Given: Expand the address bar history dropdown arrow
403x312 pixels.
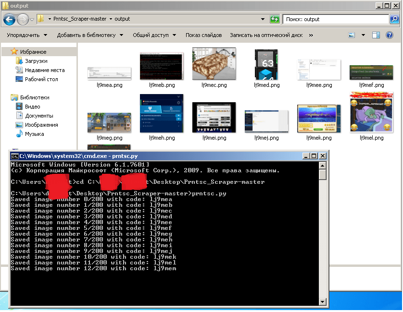Looking at the screenshot, I should point(263,19).
